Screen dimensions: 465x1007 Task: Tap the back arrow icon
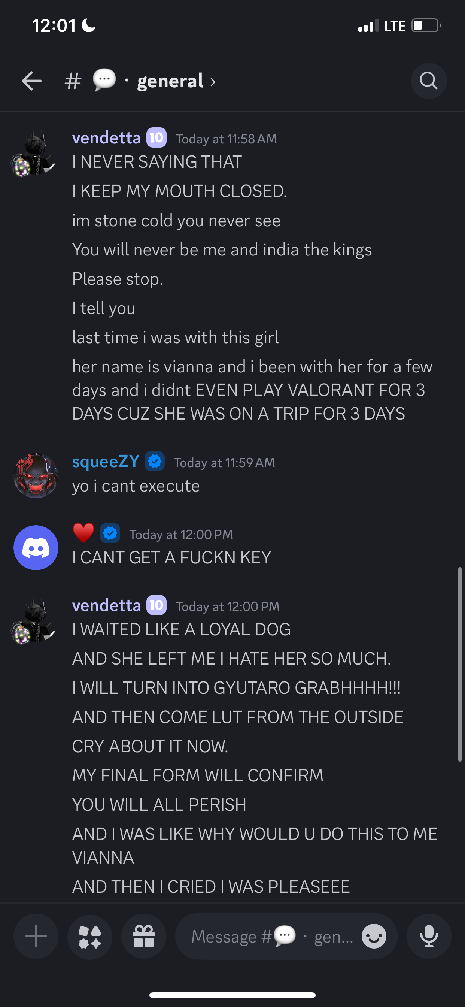pyautogui.click(x=32, y=81)
